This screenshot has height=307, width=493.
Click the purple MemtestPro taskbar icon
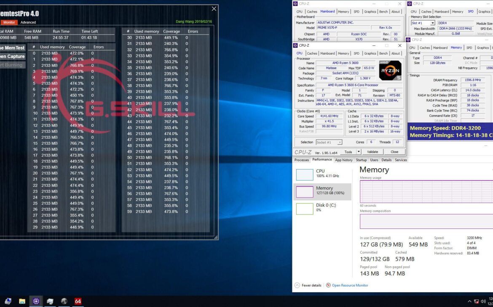click(x=36, y=301)
